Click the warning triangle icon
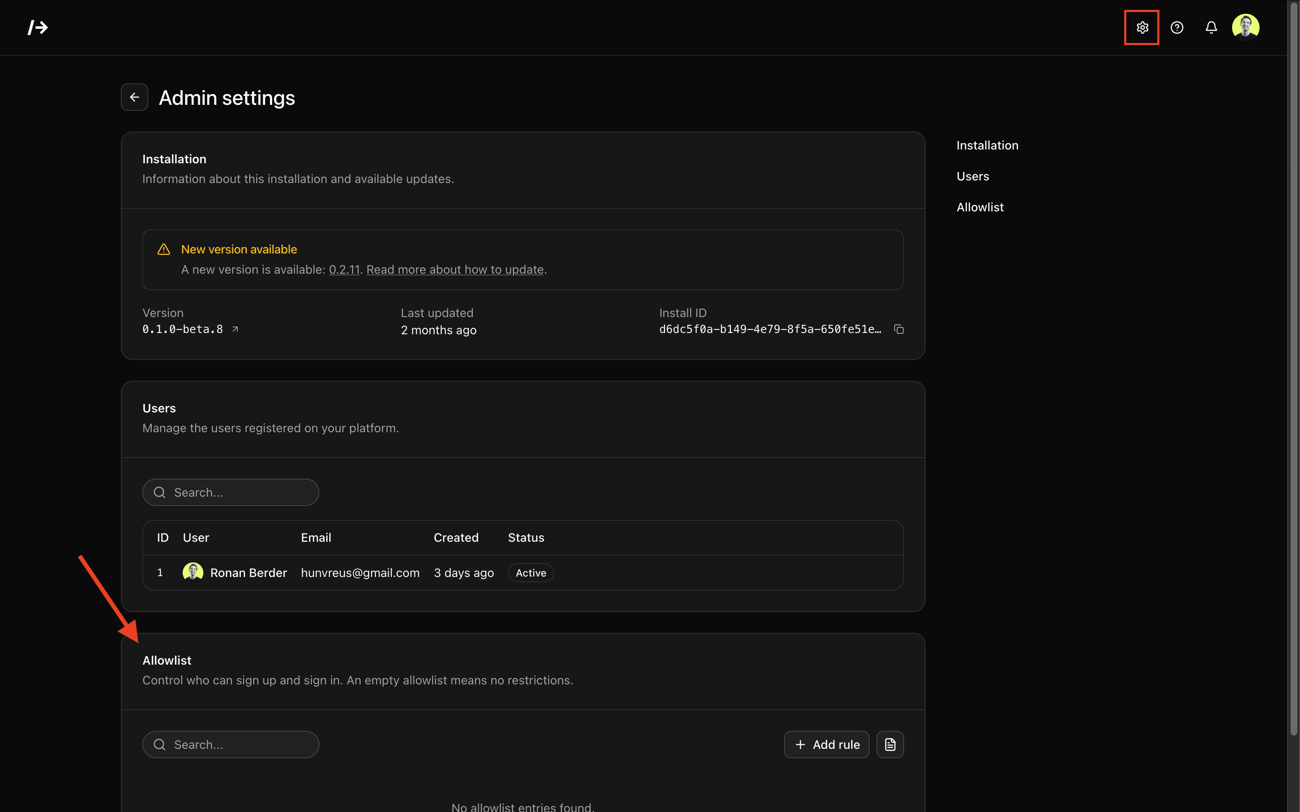This screenshot has width=1300, height=812. pyautogui.click(x=163, y=249)
